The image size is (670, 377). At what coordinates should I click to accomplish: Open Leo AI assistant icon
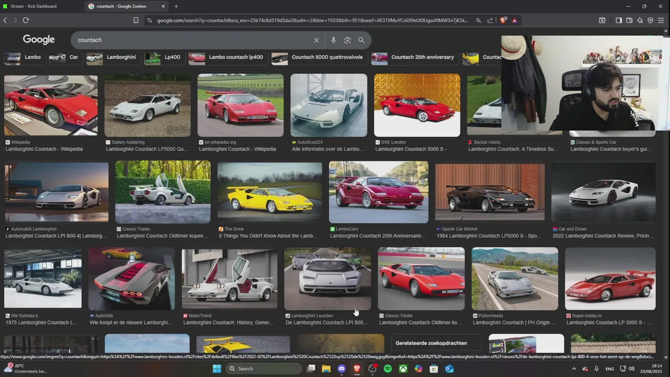click(x=640, y=20)
